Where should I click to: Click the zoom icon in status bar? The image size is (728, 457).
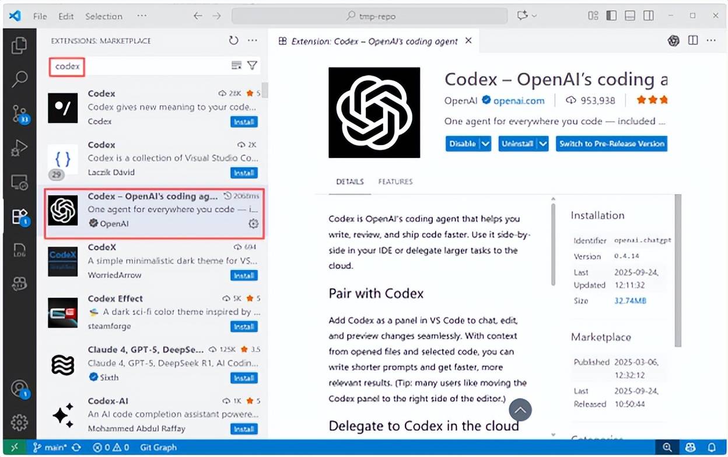(667, 448)
